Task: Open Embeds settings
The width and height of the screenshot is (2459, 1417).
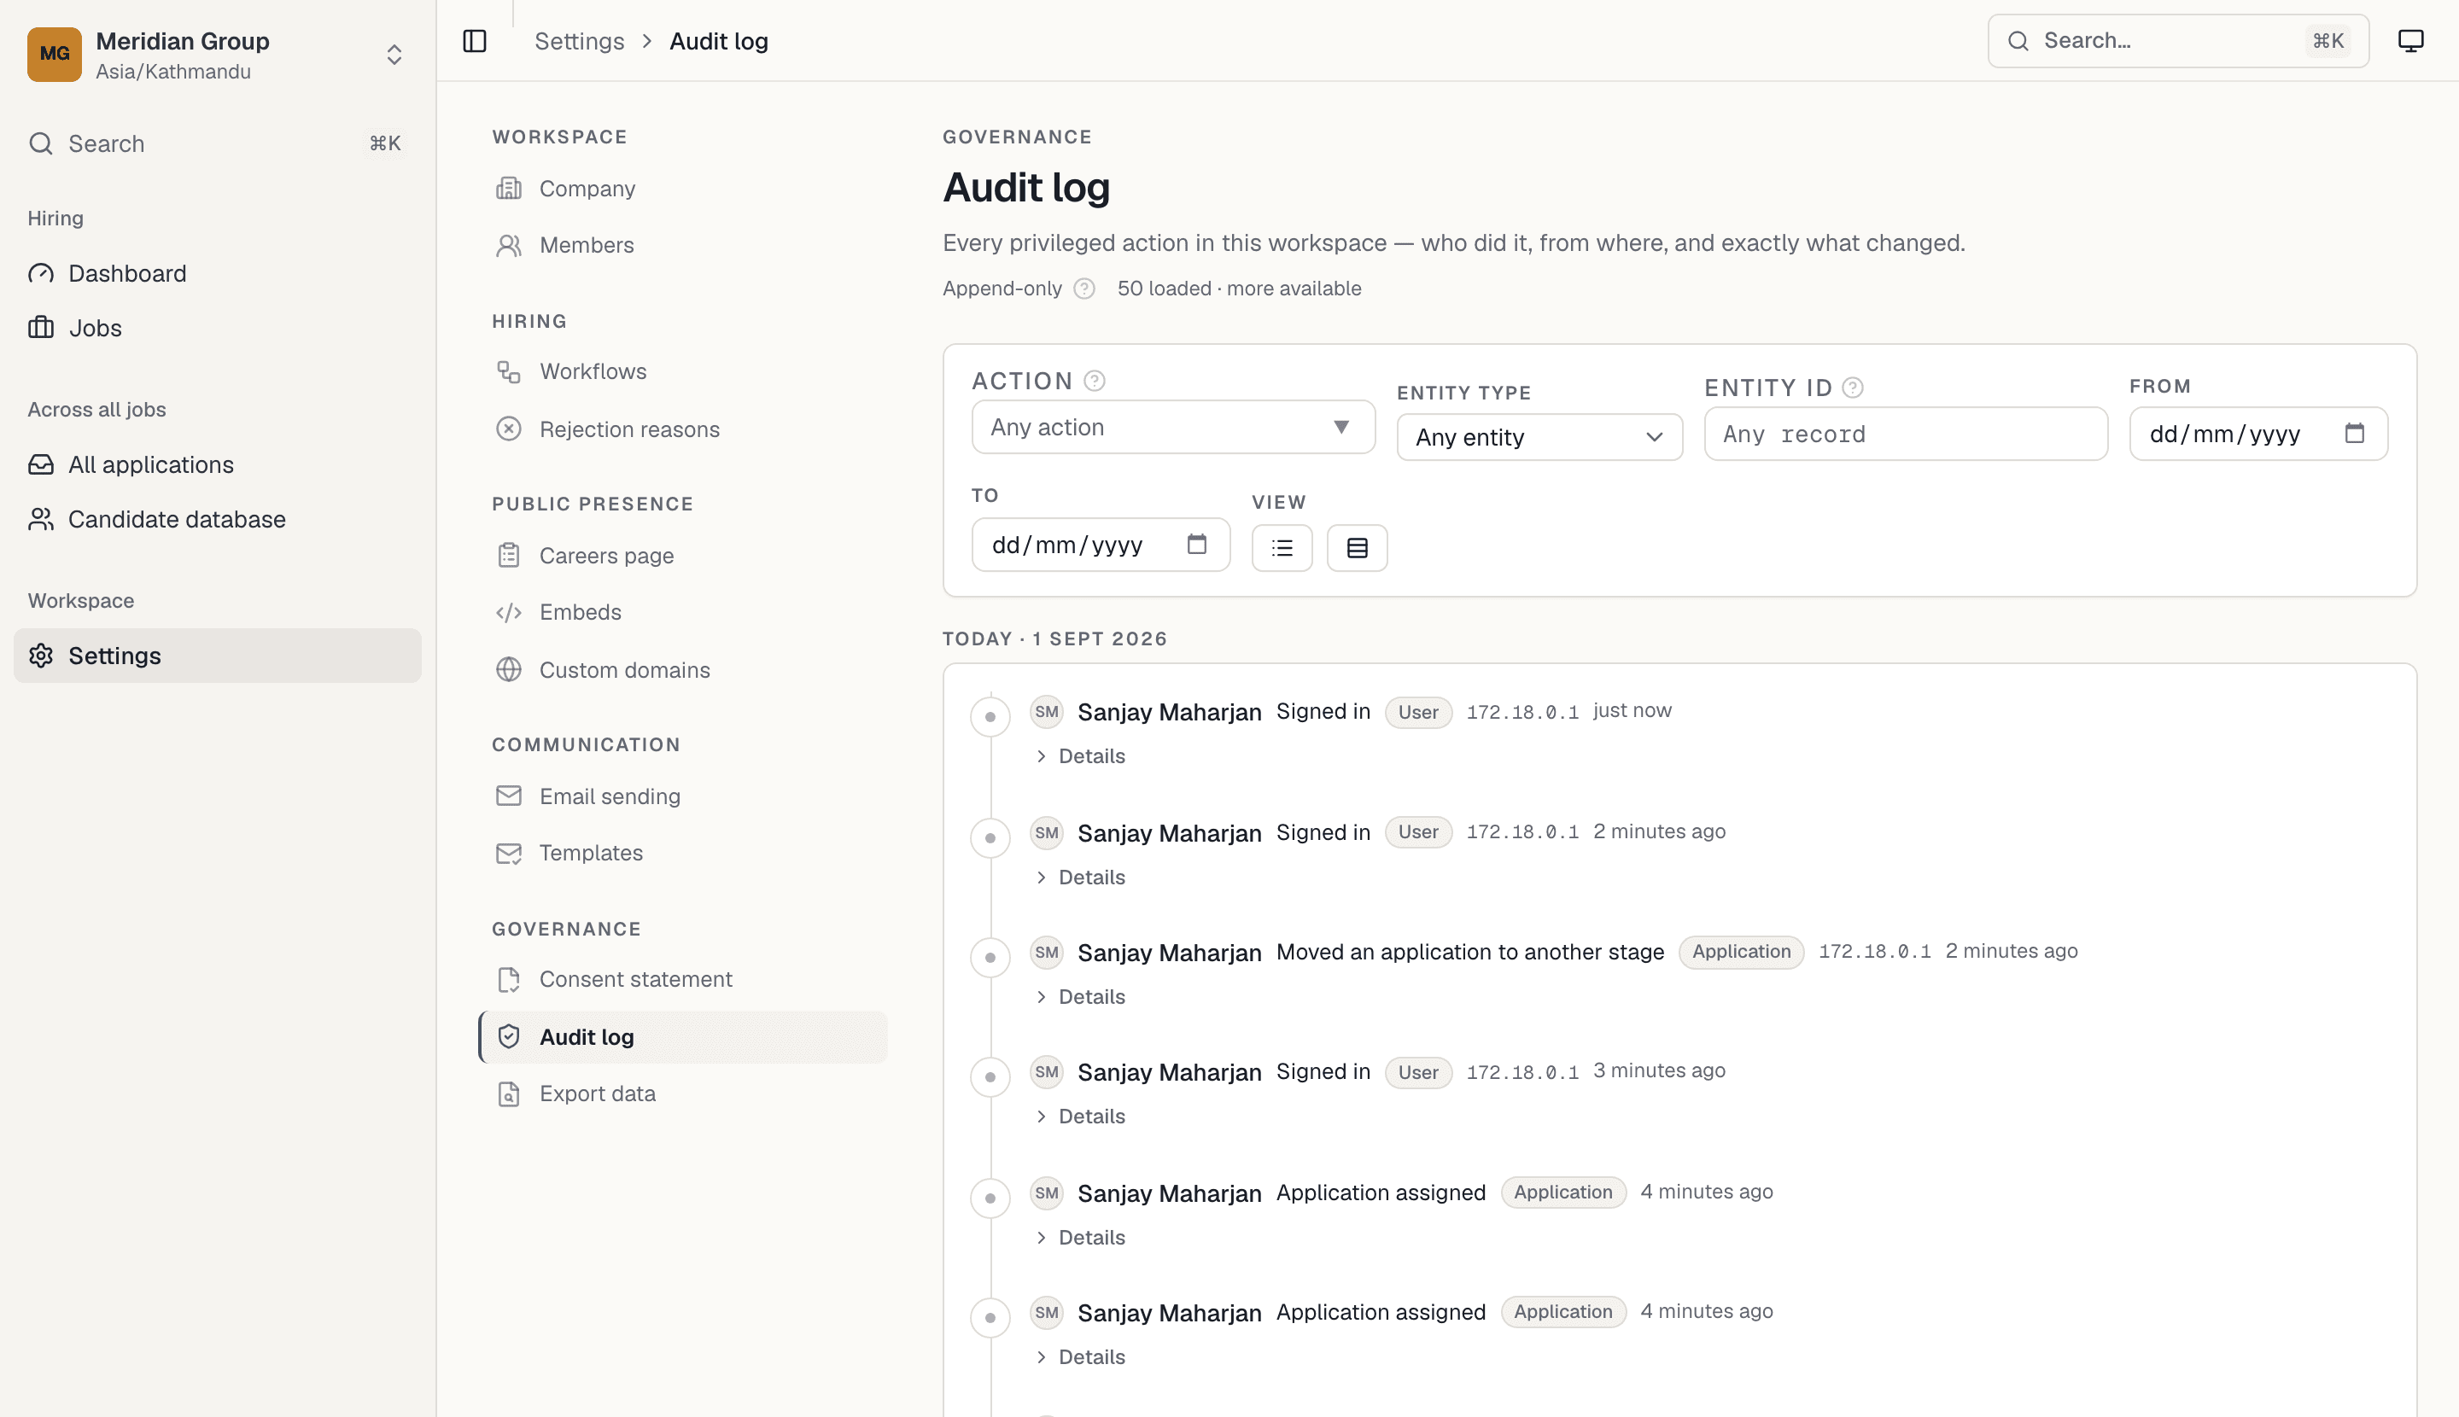Action: pyautogui.click(x=682, y=612)
